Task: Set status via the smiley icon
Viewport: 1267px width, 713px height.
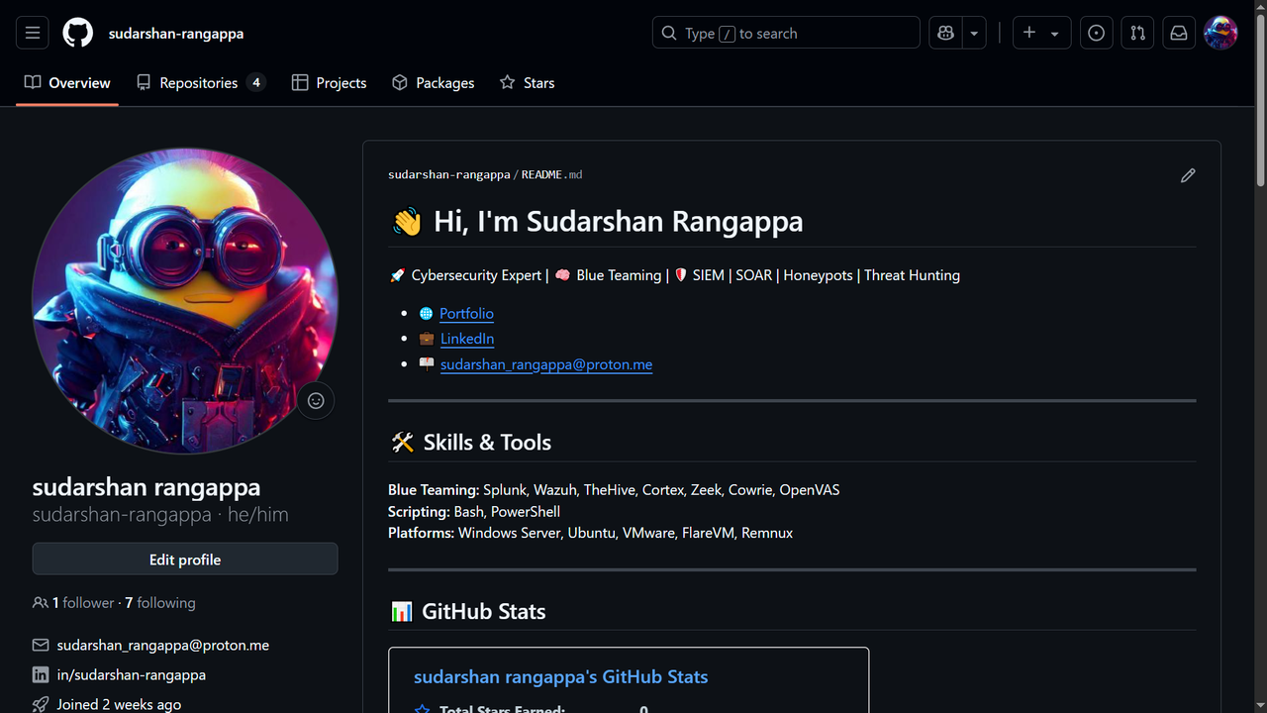Action: pyautogui.click(x=316, y=400)
